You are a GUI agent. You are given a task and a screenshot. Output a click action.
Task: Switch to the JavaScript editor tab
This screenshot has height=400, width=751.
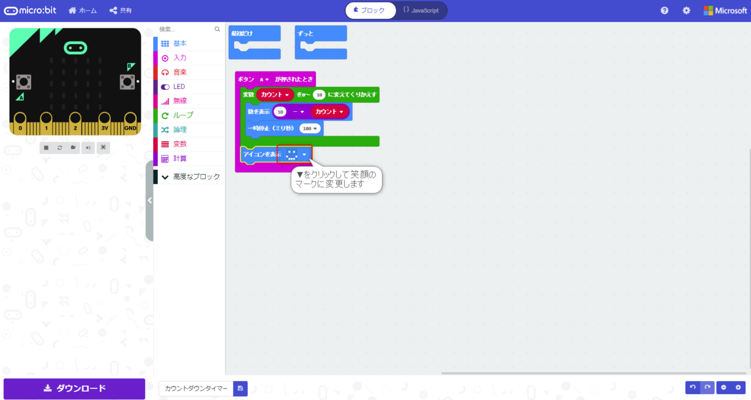tap(421, 11)
